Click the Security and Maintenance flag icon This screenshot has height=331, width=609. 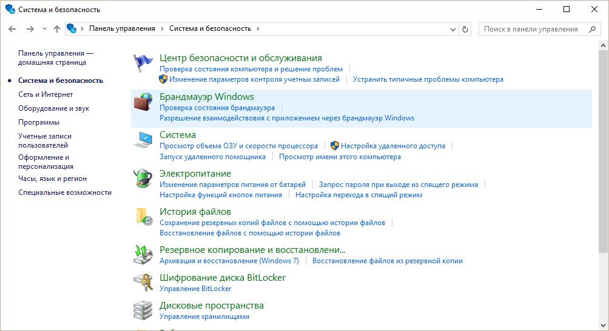point(143,64)
